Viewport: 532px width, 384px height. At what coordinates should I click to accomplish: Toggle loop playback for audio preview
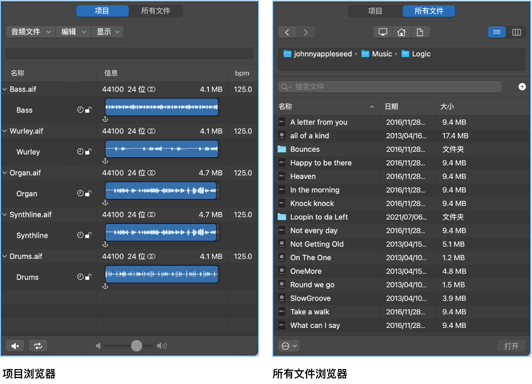(38, 346)
